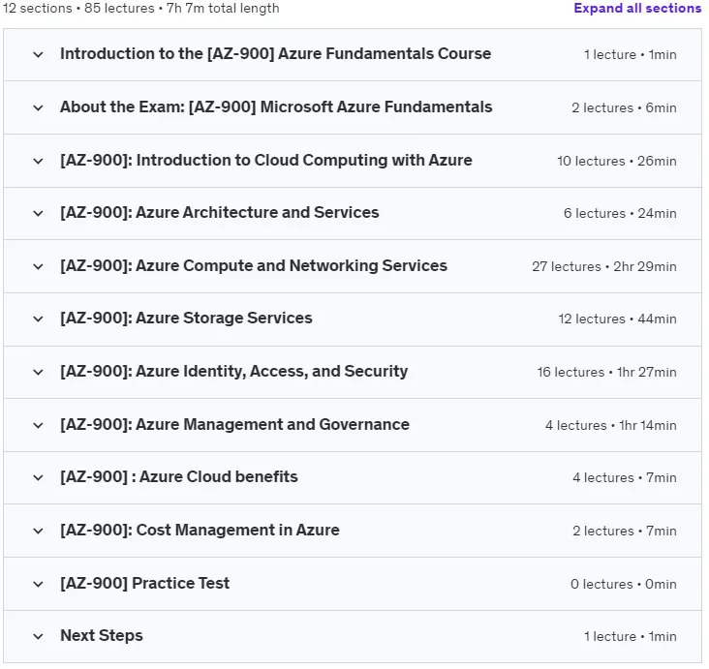
Task: Click the '6 lectures • 24min' label
Action: pos(620,213)
